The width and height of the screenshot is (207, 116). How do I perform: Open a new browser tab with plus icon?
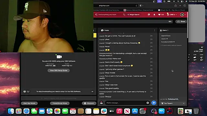pos(180,5)
